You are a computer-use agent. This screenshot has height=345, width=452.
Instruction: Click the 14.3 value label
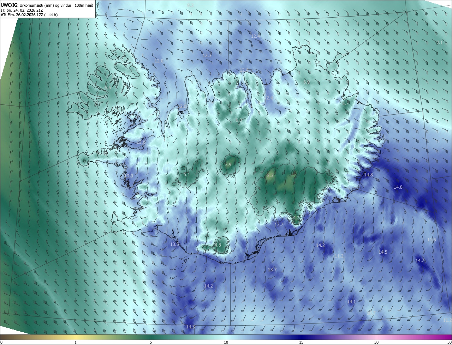(x=190, y=327)
